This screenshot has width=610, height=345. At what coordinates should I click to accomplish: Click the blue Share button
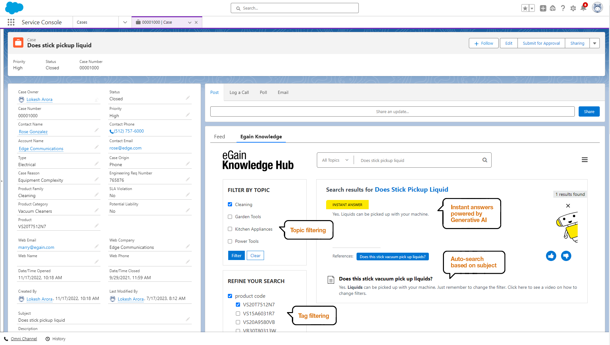tap(589, 111)
